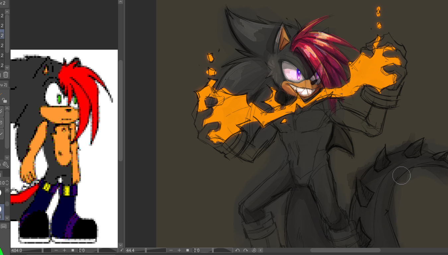Screen dimensions: 448x255
Task: Zoom out the reference image with minus
Action: pos(56,250)
